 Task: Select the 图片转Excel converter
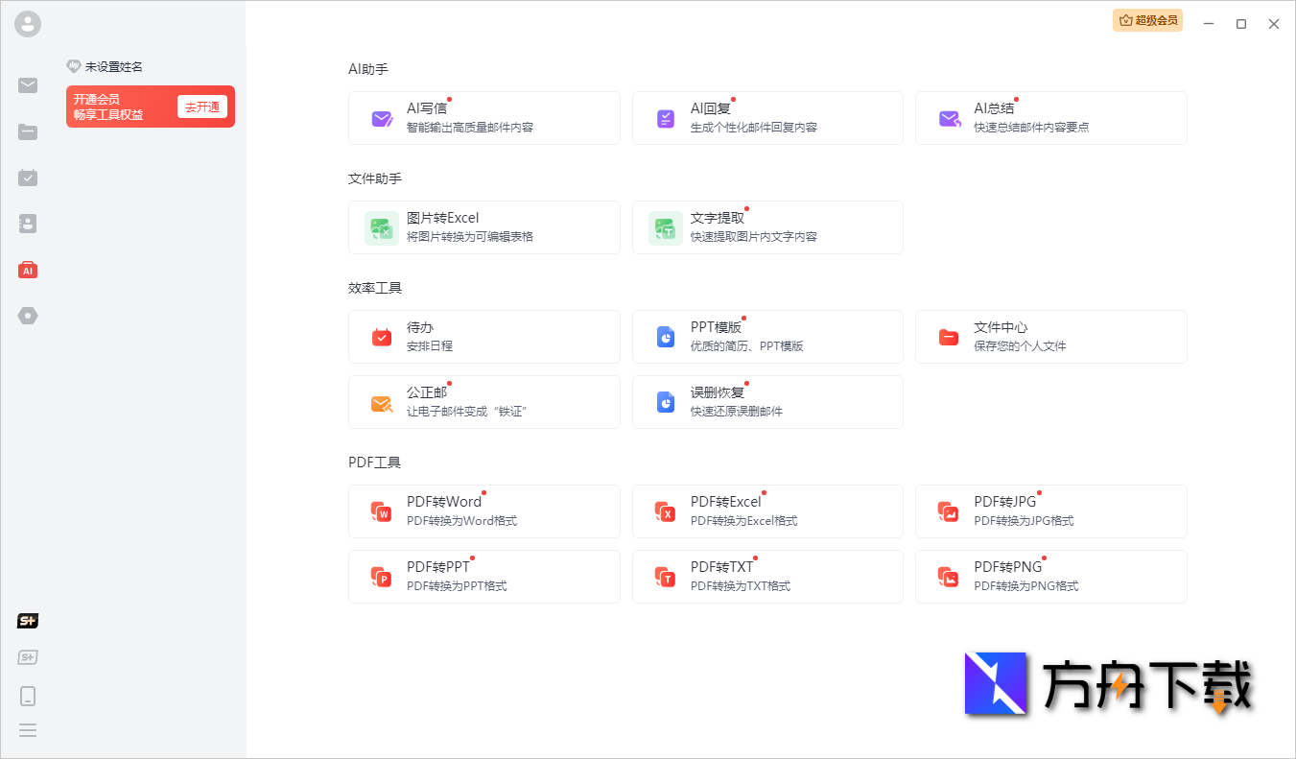pos(483,226)
